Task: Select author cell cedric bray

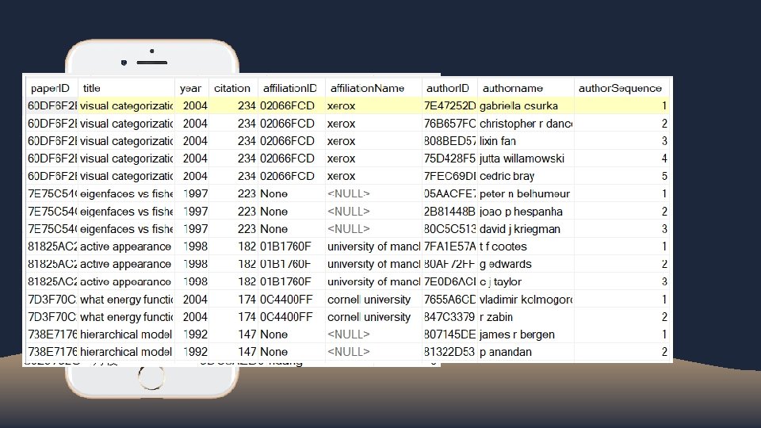Action: pos(526,176)
